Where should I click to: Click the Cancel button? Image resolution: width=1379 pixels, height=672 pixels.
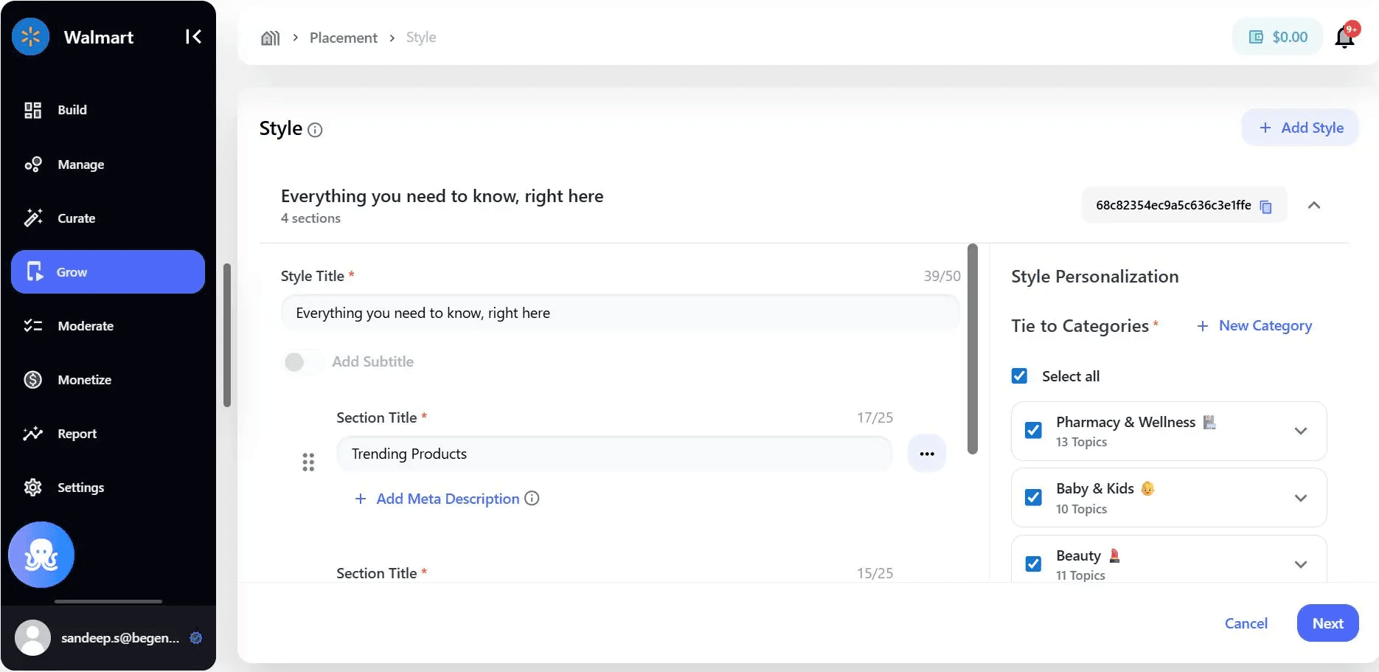(x=1246, y=623)
